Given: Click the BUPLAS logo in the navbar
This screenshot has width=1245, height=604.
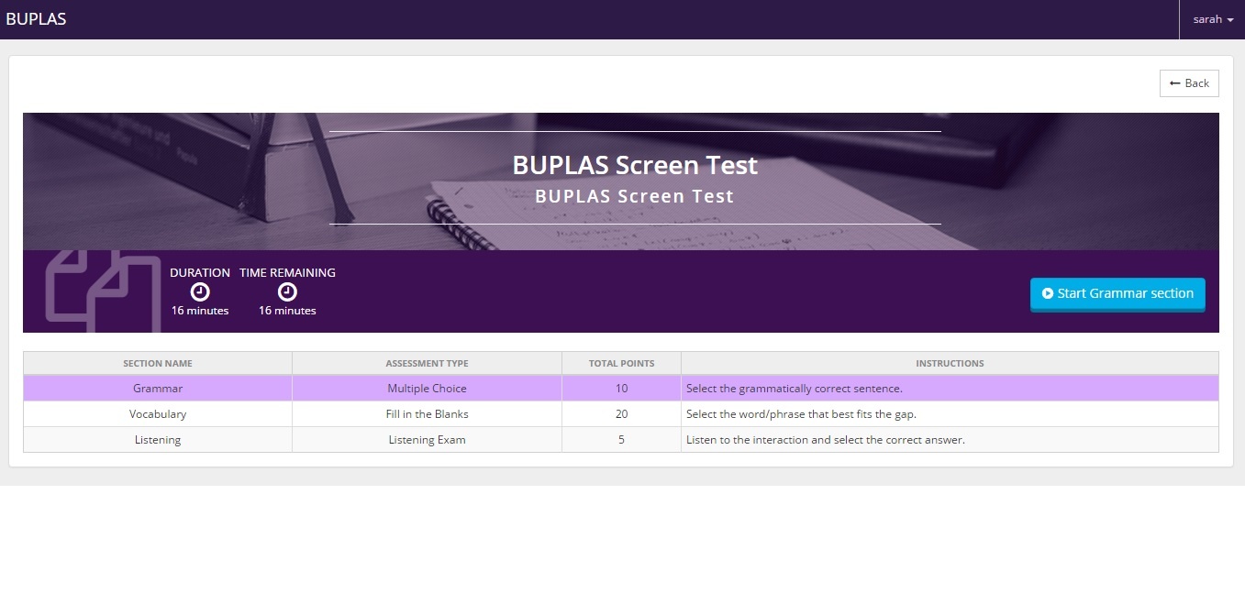Looking at the screenshot, I should click(x=37, y=18).
